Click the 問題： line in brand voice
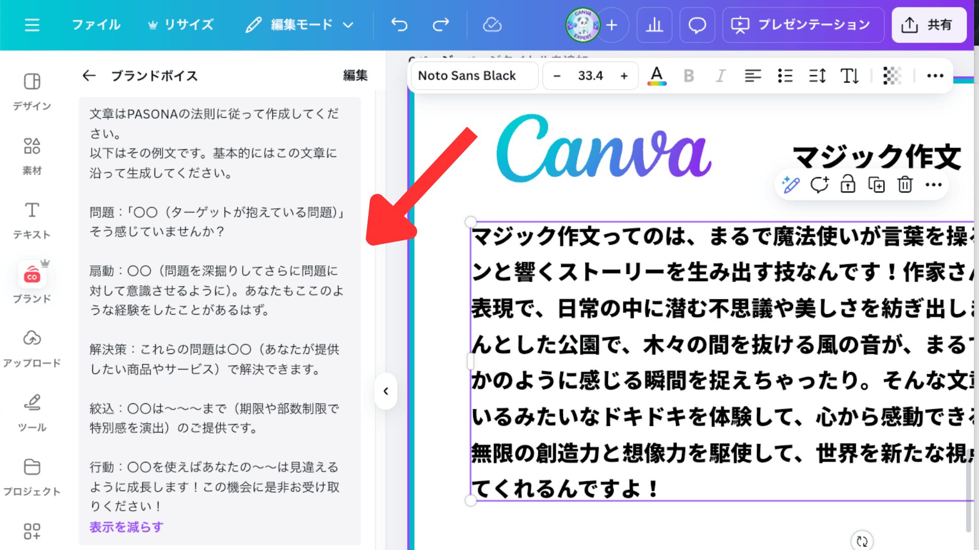 point(217,222)
